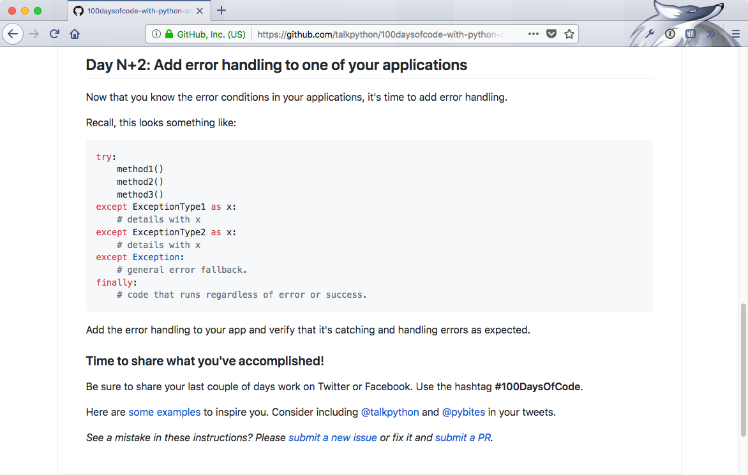Click '# general error fallback.' comment
Screen dimensions: 748x475
(181, 270)
